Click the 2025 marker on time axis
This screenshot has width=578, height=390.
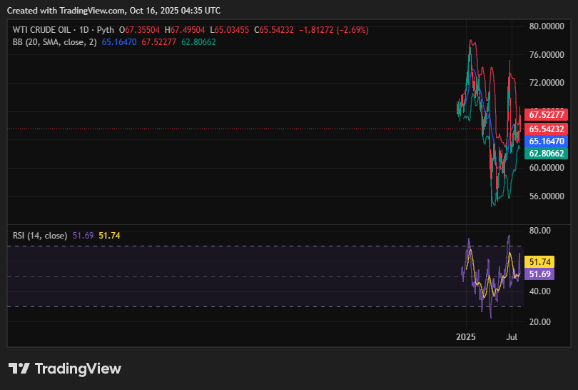(x=466, y=336)
